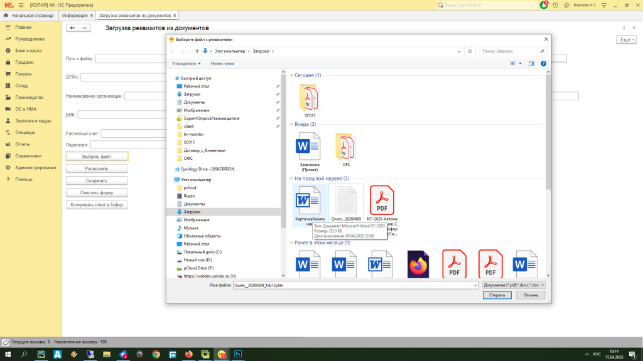The height and width of the screenshot is (361, 643).
Task: Click the notifications bell in 1C header
Action: [x=544, y=4]
